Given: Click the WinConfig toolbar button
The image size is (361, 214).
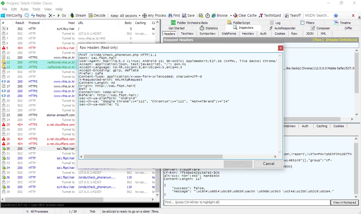Looking at the screenshot, I should (11, 16).
